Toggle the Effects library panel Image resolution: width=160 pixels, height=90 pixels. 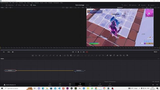point(18,5)
